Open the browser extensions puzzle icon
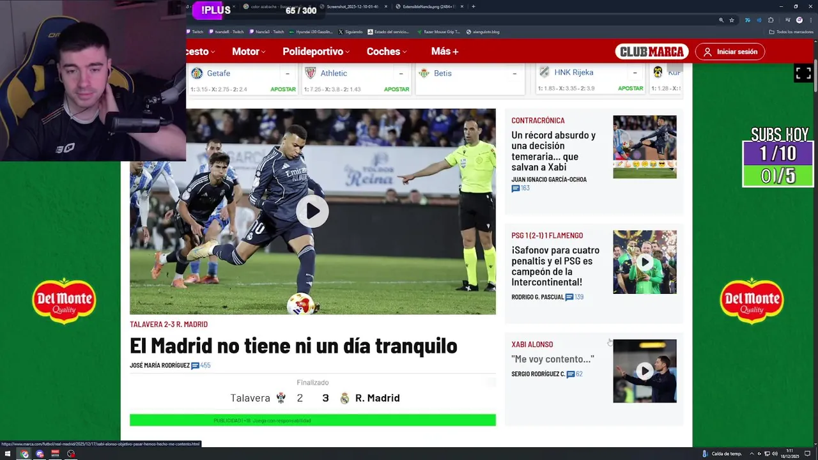This screenshot has width=818, height=460. [x=771, y=20]
